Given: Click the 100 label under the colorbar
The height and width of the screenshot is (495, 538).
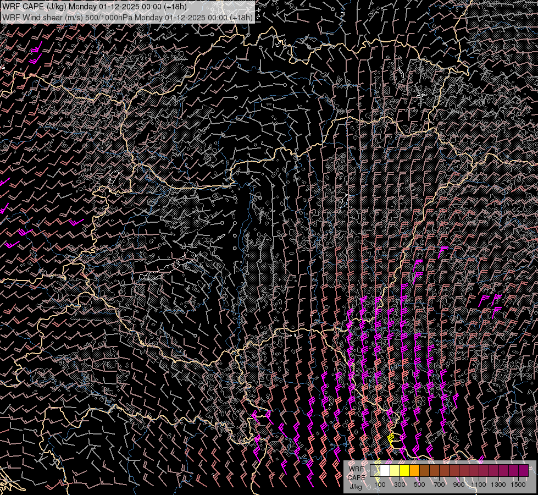Looking at the screenshot, I should [380, 485].
